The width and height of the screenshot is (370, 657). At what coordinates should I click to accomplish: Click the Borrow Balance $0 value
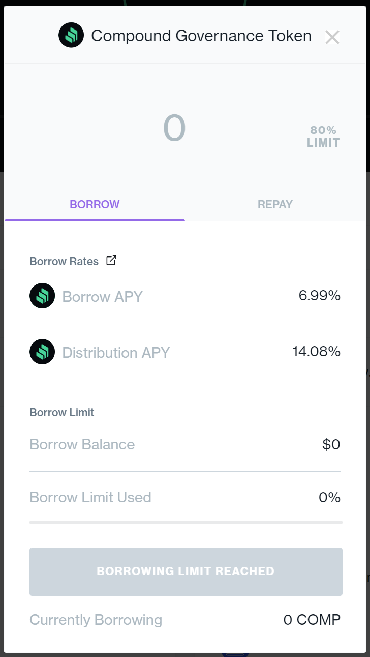331,445
